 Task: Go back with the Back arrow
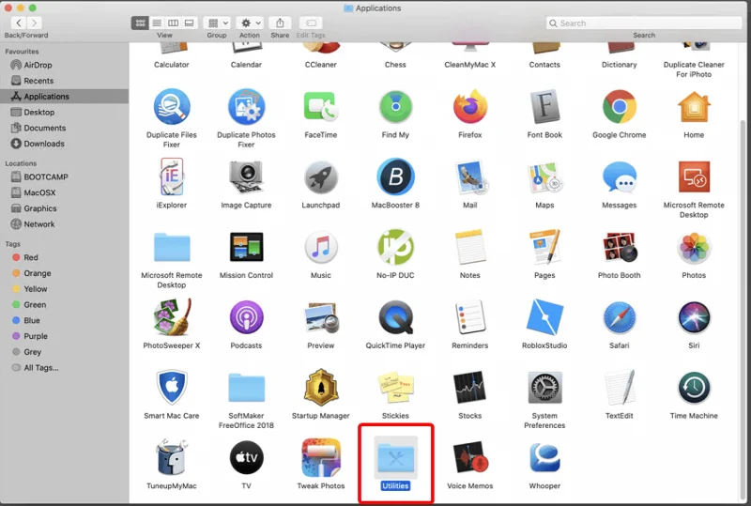tap(19, 23)
